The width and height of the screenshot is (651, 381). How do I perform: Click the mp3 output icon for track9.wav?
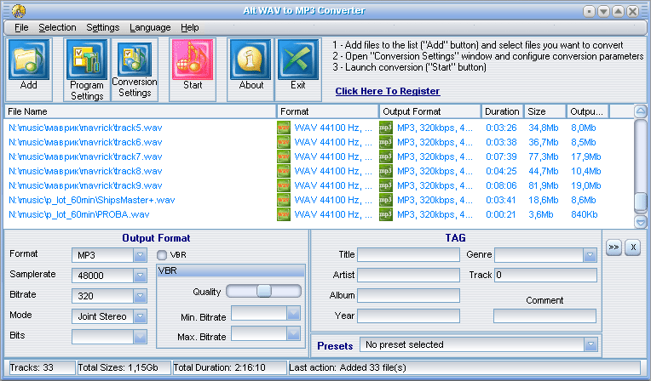[386, 185]
